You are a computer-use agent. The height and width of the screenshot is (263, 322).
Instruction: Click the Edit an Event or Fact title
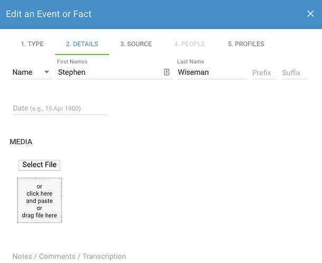click(x=48, y=14)
